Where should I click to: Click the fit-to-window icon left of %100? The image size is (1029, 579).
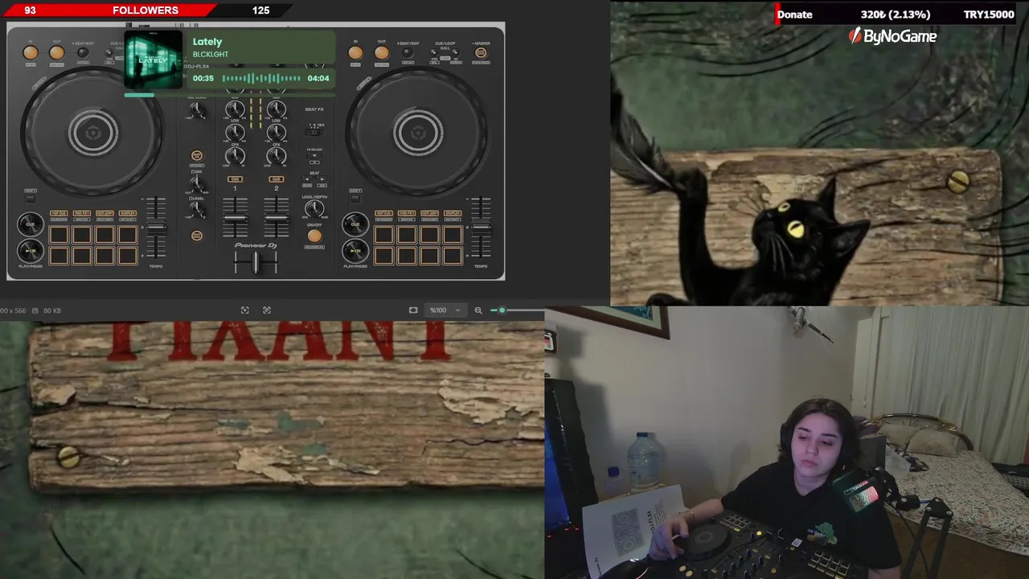click(x=413, y=310)
